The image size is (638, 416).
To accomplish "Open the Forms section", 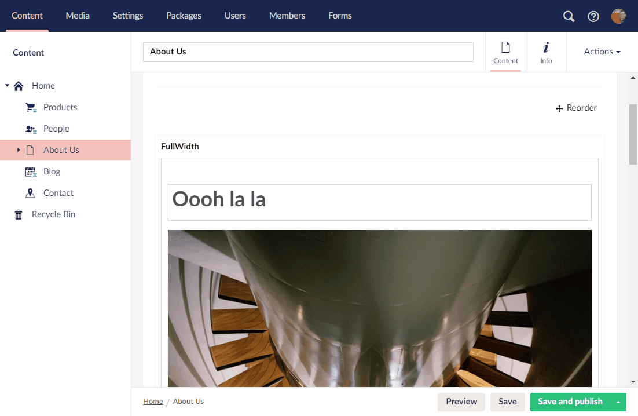I will 340,16.
